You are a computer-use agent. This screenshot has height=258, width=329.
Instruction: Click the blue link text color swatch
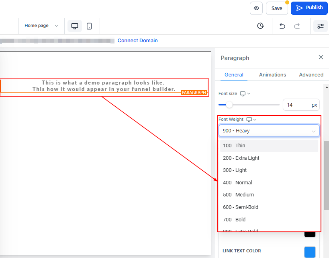coord(310,252)
